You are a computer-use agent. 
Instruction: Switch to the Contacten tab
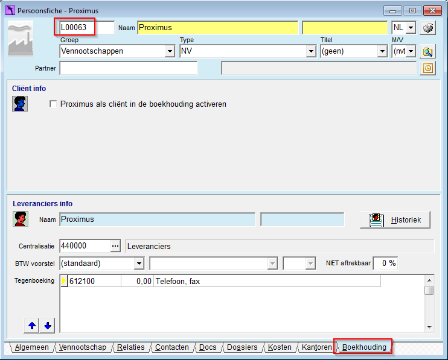[172, 347]
